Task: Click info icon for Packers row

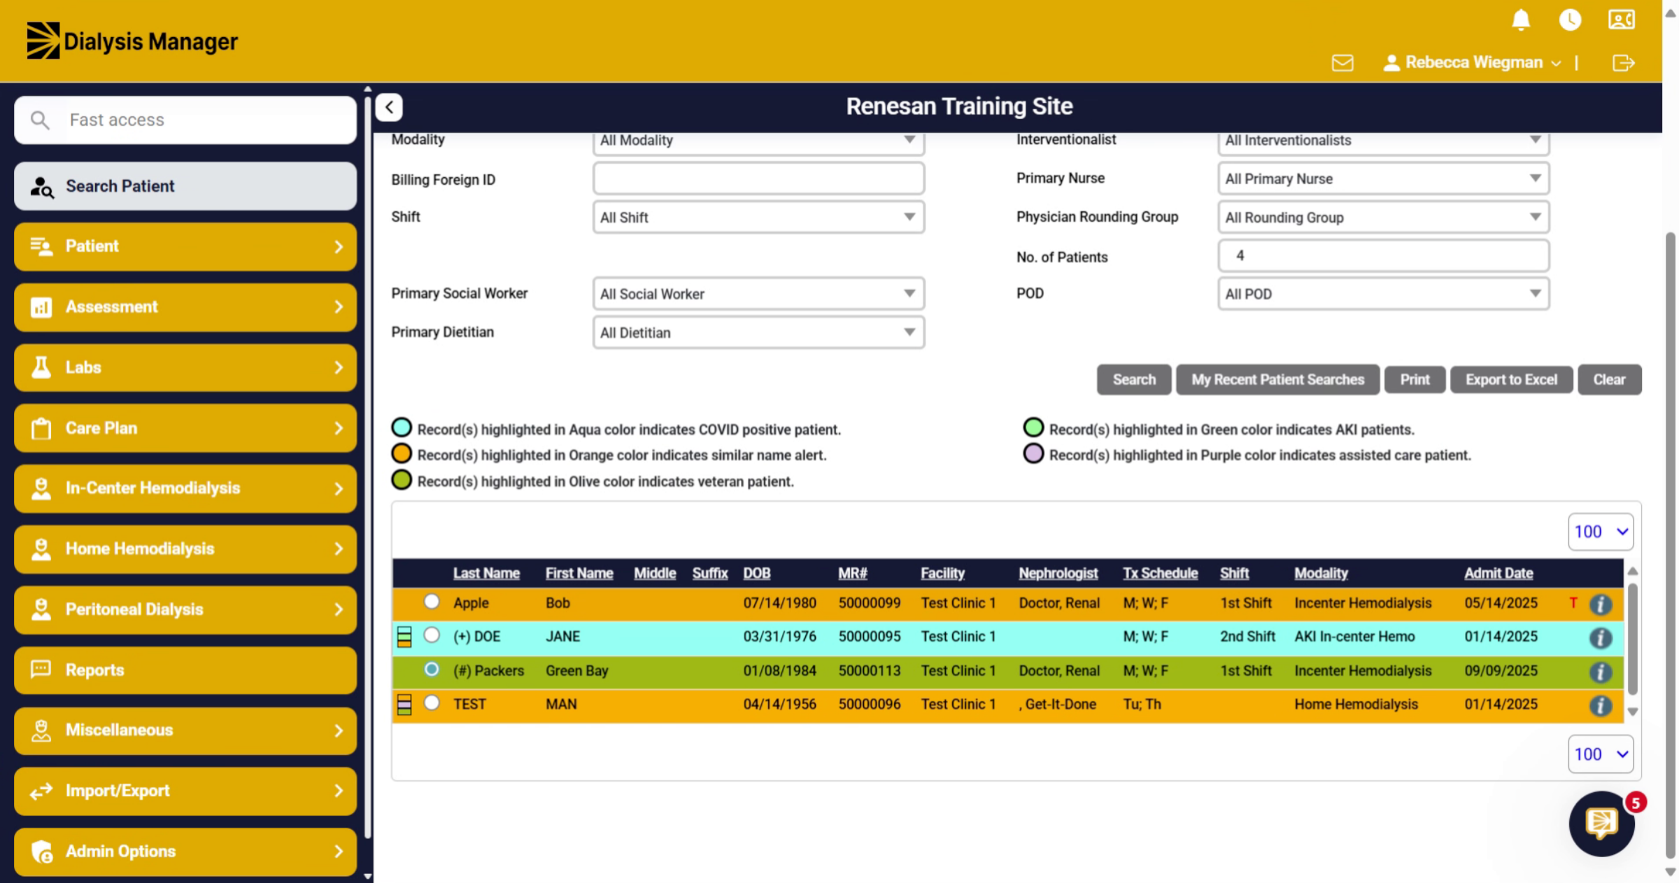Action: 1600,672
